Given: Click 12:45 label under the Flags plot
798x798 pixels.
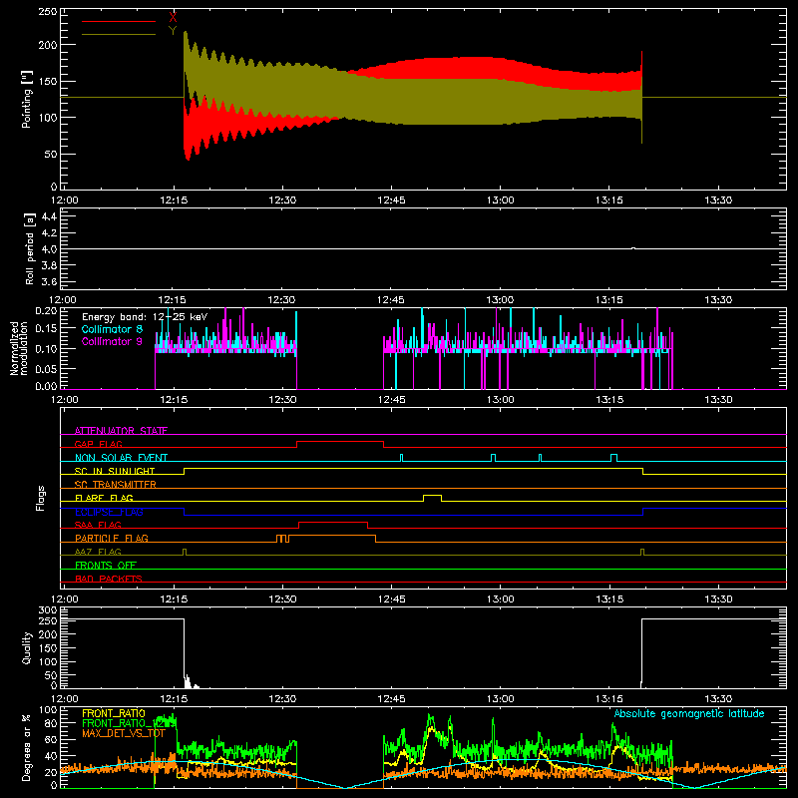Looking at the screenshot, I should pos(391,599).
